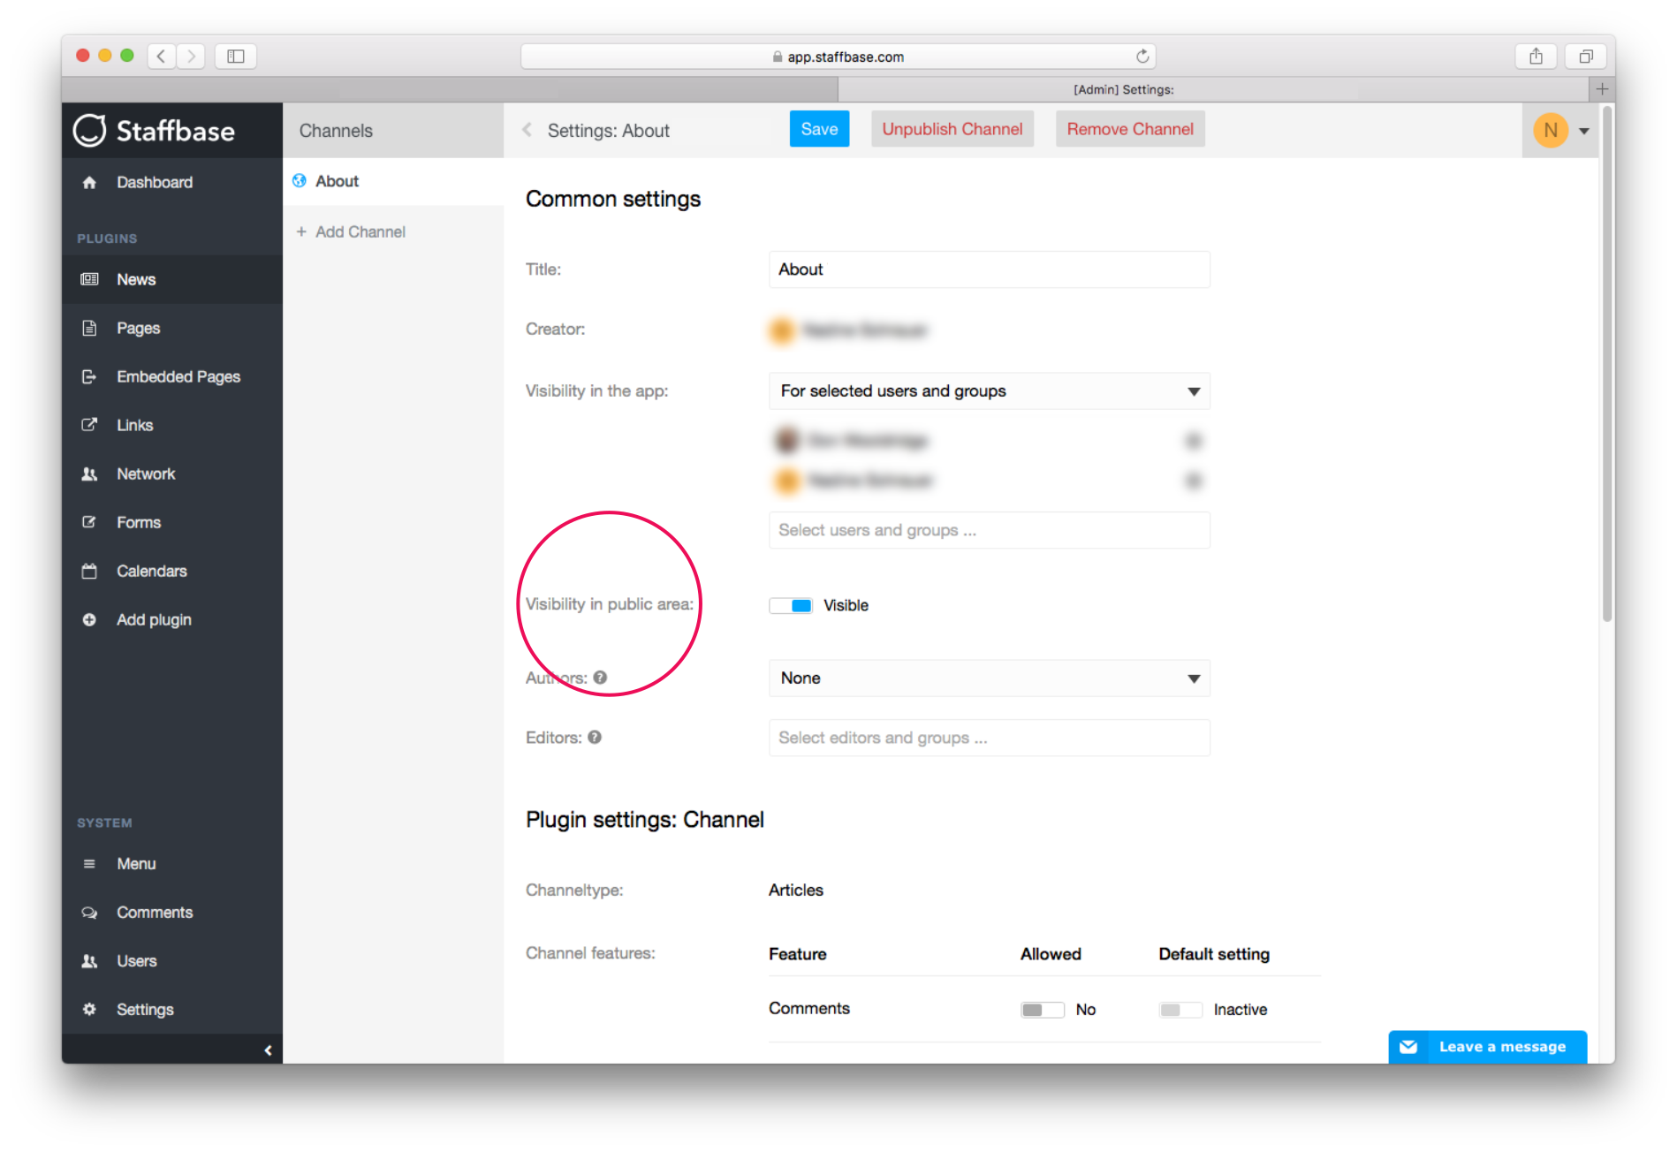This screenshot has width=1677, height=1152.
Task: Remove the first selected user
Action: (1194, 440)
